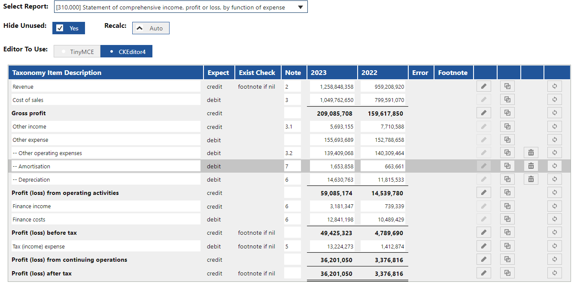Image resolution: width=577 pixels, height=290 pixels.
Task: Delete the Amortisation row with trash icon
Action: click(531, 166)
